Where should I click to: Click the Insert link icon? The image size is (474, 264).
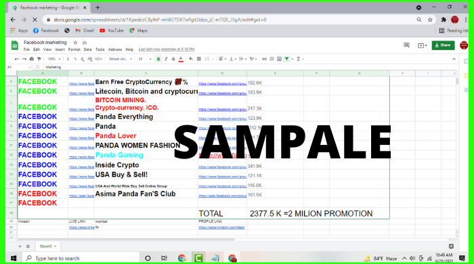[264, 59]
